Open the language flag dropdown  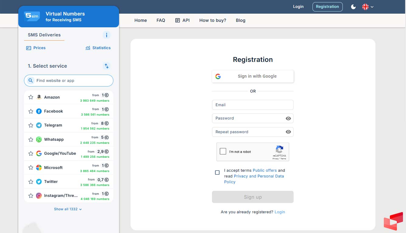click(368, 7)
